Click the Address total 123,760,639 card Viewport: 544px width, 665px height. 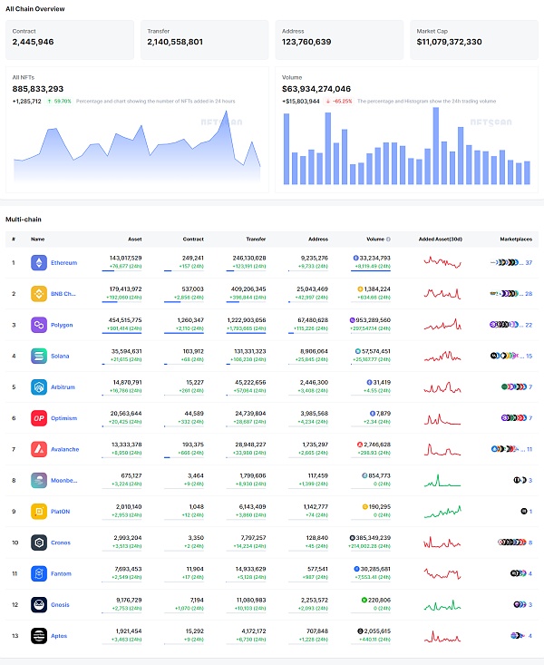pyautogui.click(x=339, y=40)
